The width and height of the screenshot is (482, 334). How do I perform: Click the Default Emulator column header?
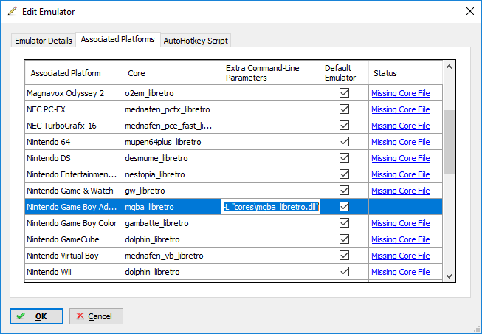pos(344,73)
